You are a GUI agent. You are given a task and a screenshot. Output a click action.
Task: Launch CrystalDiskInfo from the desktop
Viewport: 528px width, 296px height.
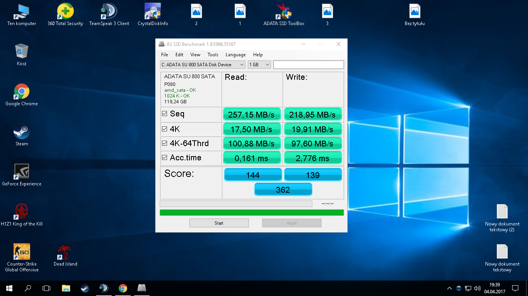(153, 15)
